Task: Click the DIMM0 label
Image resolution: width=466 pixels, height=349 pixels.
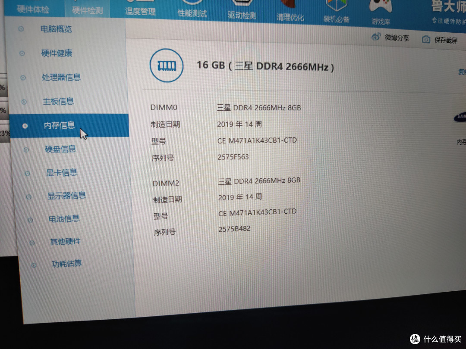Action: tap(164, 107)
